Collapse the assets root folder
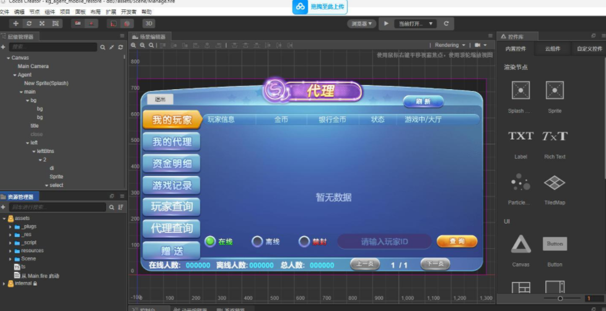This screenshot has height=311, width=606. tap(4, 218)
